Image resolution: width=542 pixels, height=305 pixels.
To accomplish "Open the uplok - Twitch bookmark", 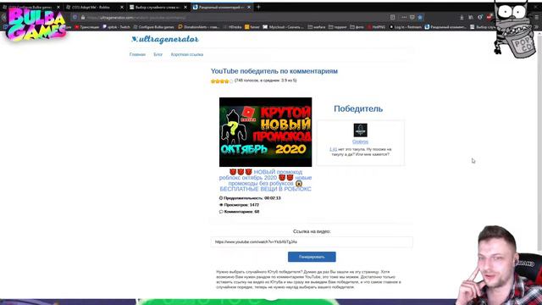I will (x=117, y=27).
